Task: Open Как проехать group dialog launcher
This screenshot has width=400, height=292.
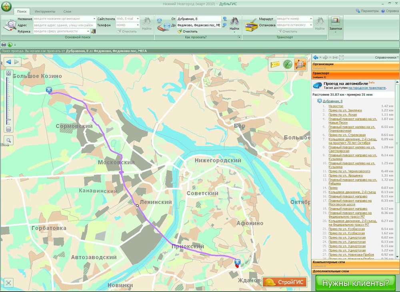Action: click(x=239, y=37)
